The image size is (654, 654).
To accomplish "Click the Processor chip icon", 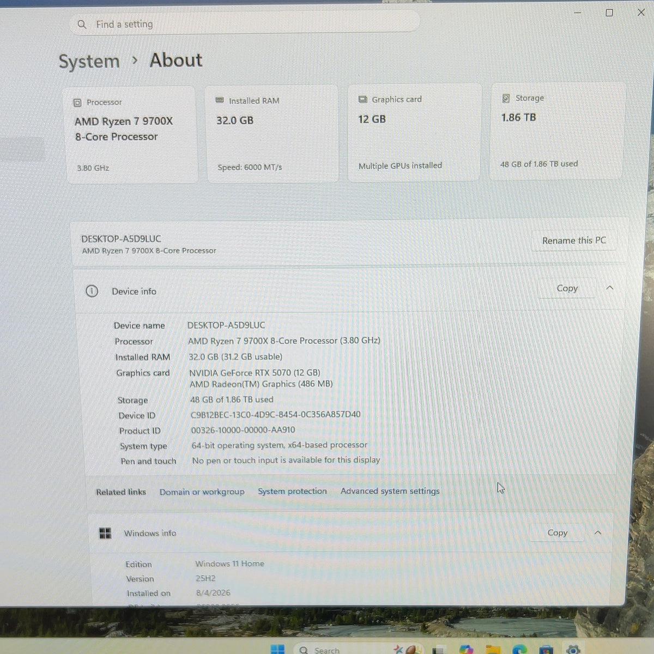I will (77, 102).
